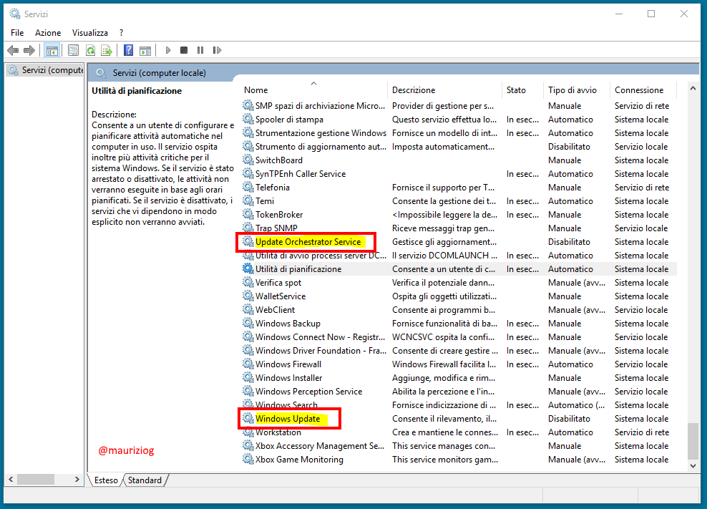Screen dimensions: 707x509
Task: Select the WalletService row
Action: [x=459, y=296]
